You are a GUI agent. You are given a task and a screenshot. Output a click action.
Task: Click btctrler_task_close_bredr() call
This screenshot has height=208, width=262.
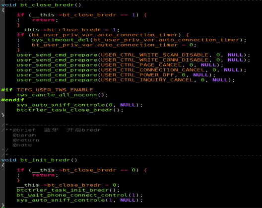[x=70, y=110]
